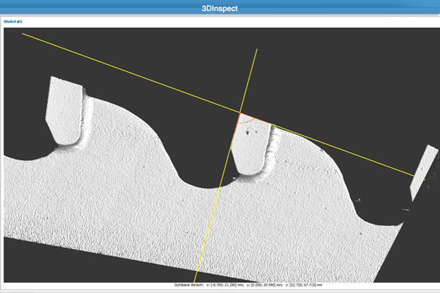Image resolution: width=440 pixels, height=293 pixels.
Task: Click the intersection of the two yellow lines
Action: (240, 113)
